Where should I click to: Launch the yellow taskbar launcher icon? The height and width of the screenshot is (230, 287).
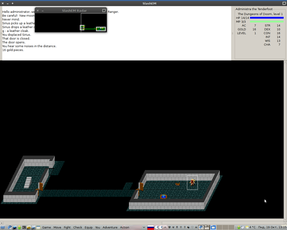(x=29, y=227)
